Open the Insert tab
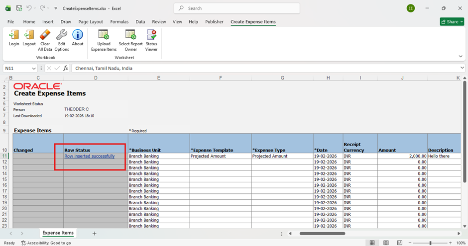 [x=48, y=22]
